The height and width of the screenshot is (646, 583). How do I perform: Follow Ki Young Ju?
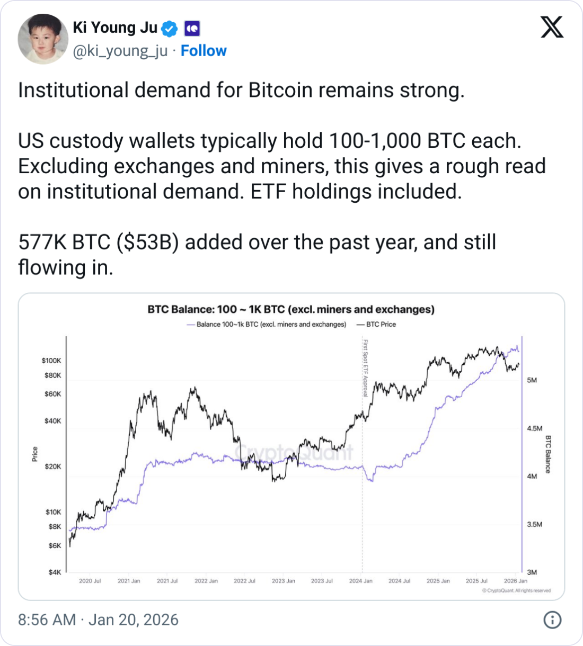(204, 51)
